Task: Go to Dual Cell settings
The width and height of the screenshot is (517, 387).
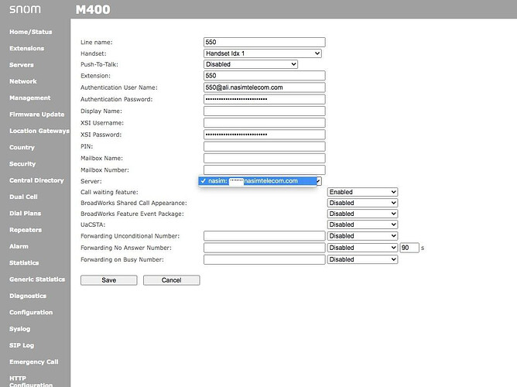Action: [23, 197]
